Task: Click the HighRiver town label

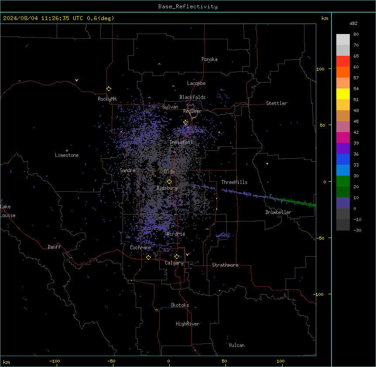Action: pyautogui.click(x=188, y=324)
